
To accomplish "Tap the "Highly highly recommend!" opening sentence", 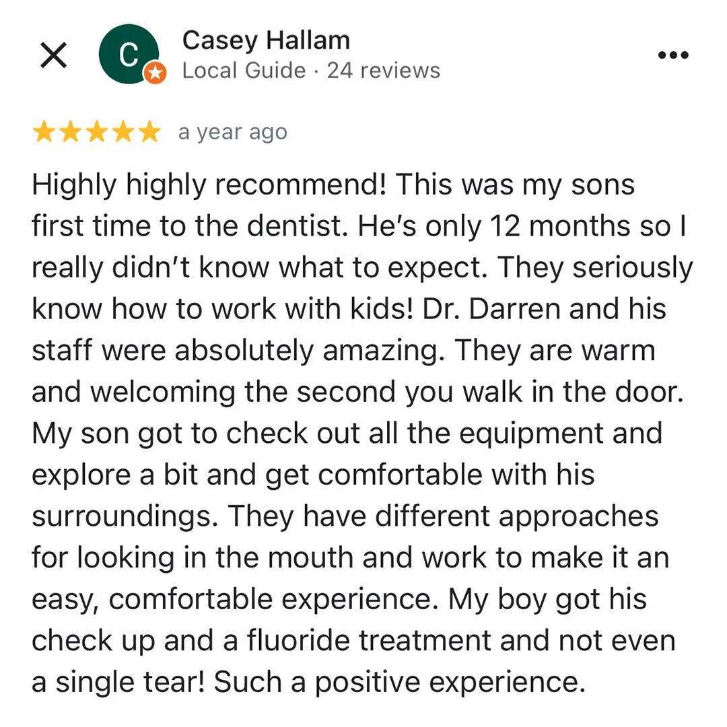I will pos(209,184).
